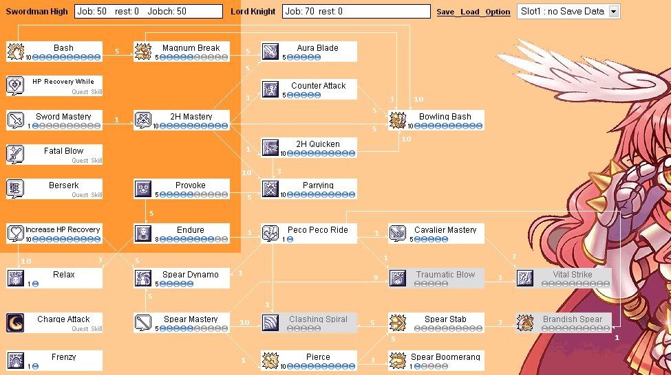The width and height of the screenshot is (671, 375).
Task: Click the Lord Knight job info field
Action: 356,12
